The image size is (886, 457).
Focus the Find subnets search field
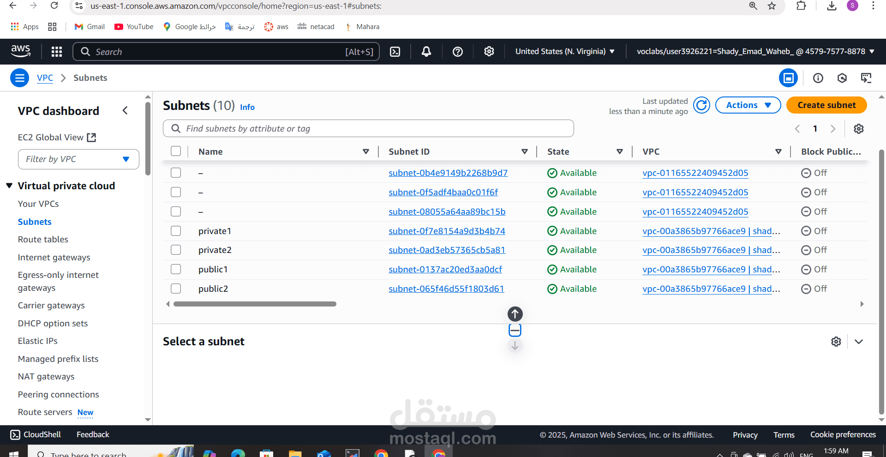pyautogui.click(x=368, y=128)
